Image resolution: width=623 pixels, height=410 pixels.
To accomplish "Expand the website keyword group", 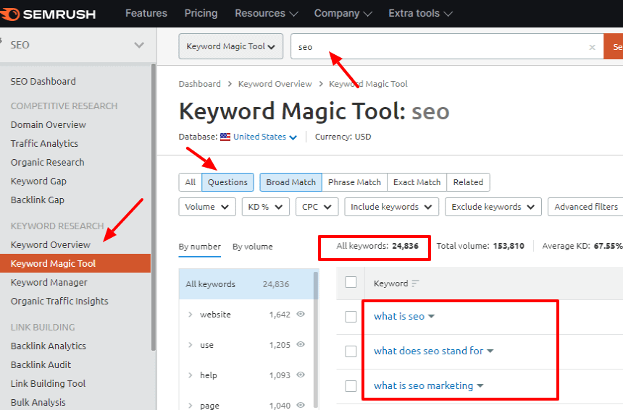I will [191, 315].
